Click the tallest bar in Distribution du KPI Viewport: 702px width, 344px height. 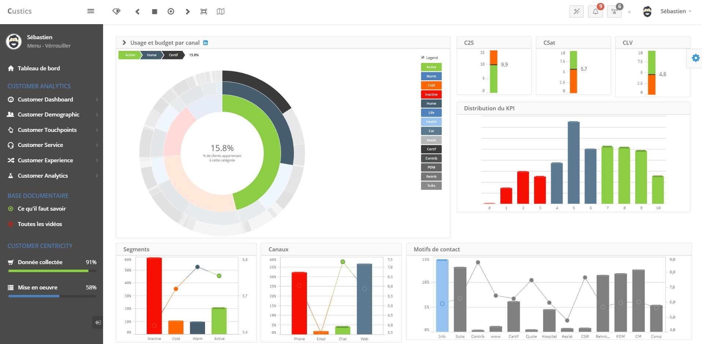574,162
